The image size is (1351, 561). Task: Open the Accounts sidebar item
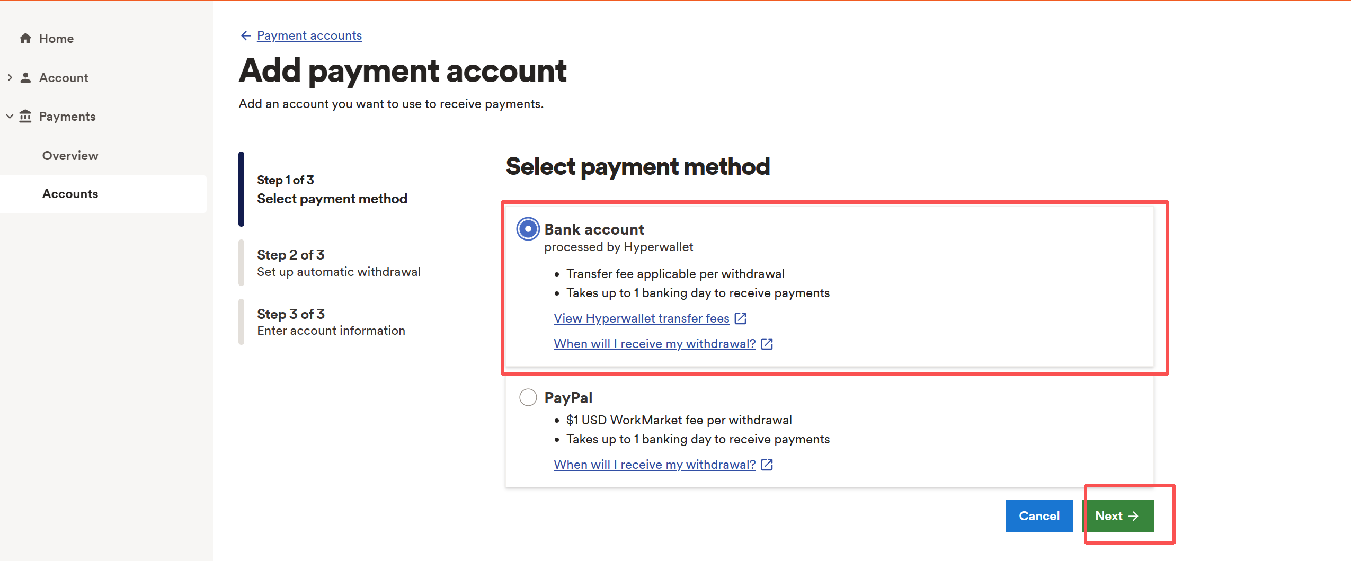[x=70, y=194]
